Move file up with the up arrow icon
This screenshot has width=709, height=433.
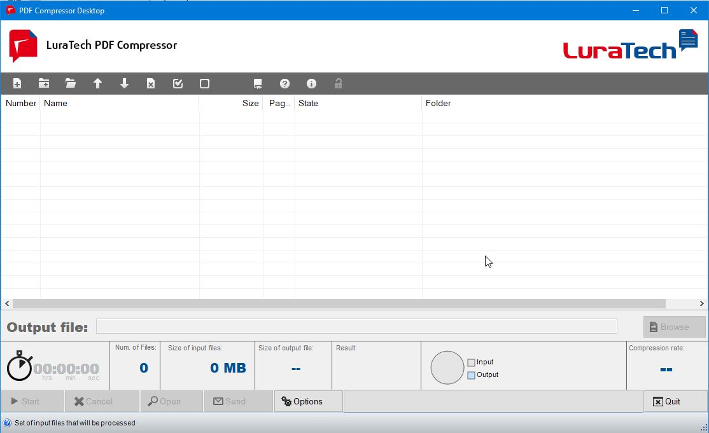coord(97,84)
